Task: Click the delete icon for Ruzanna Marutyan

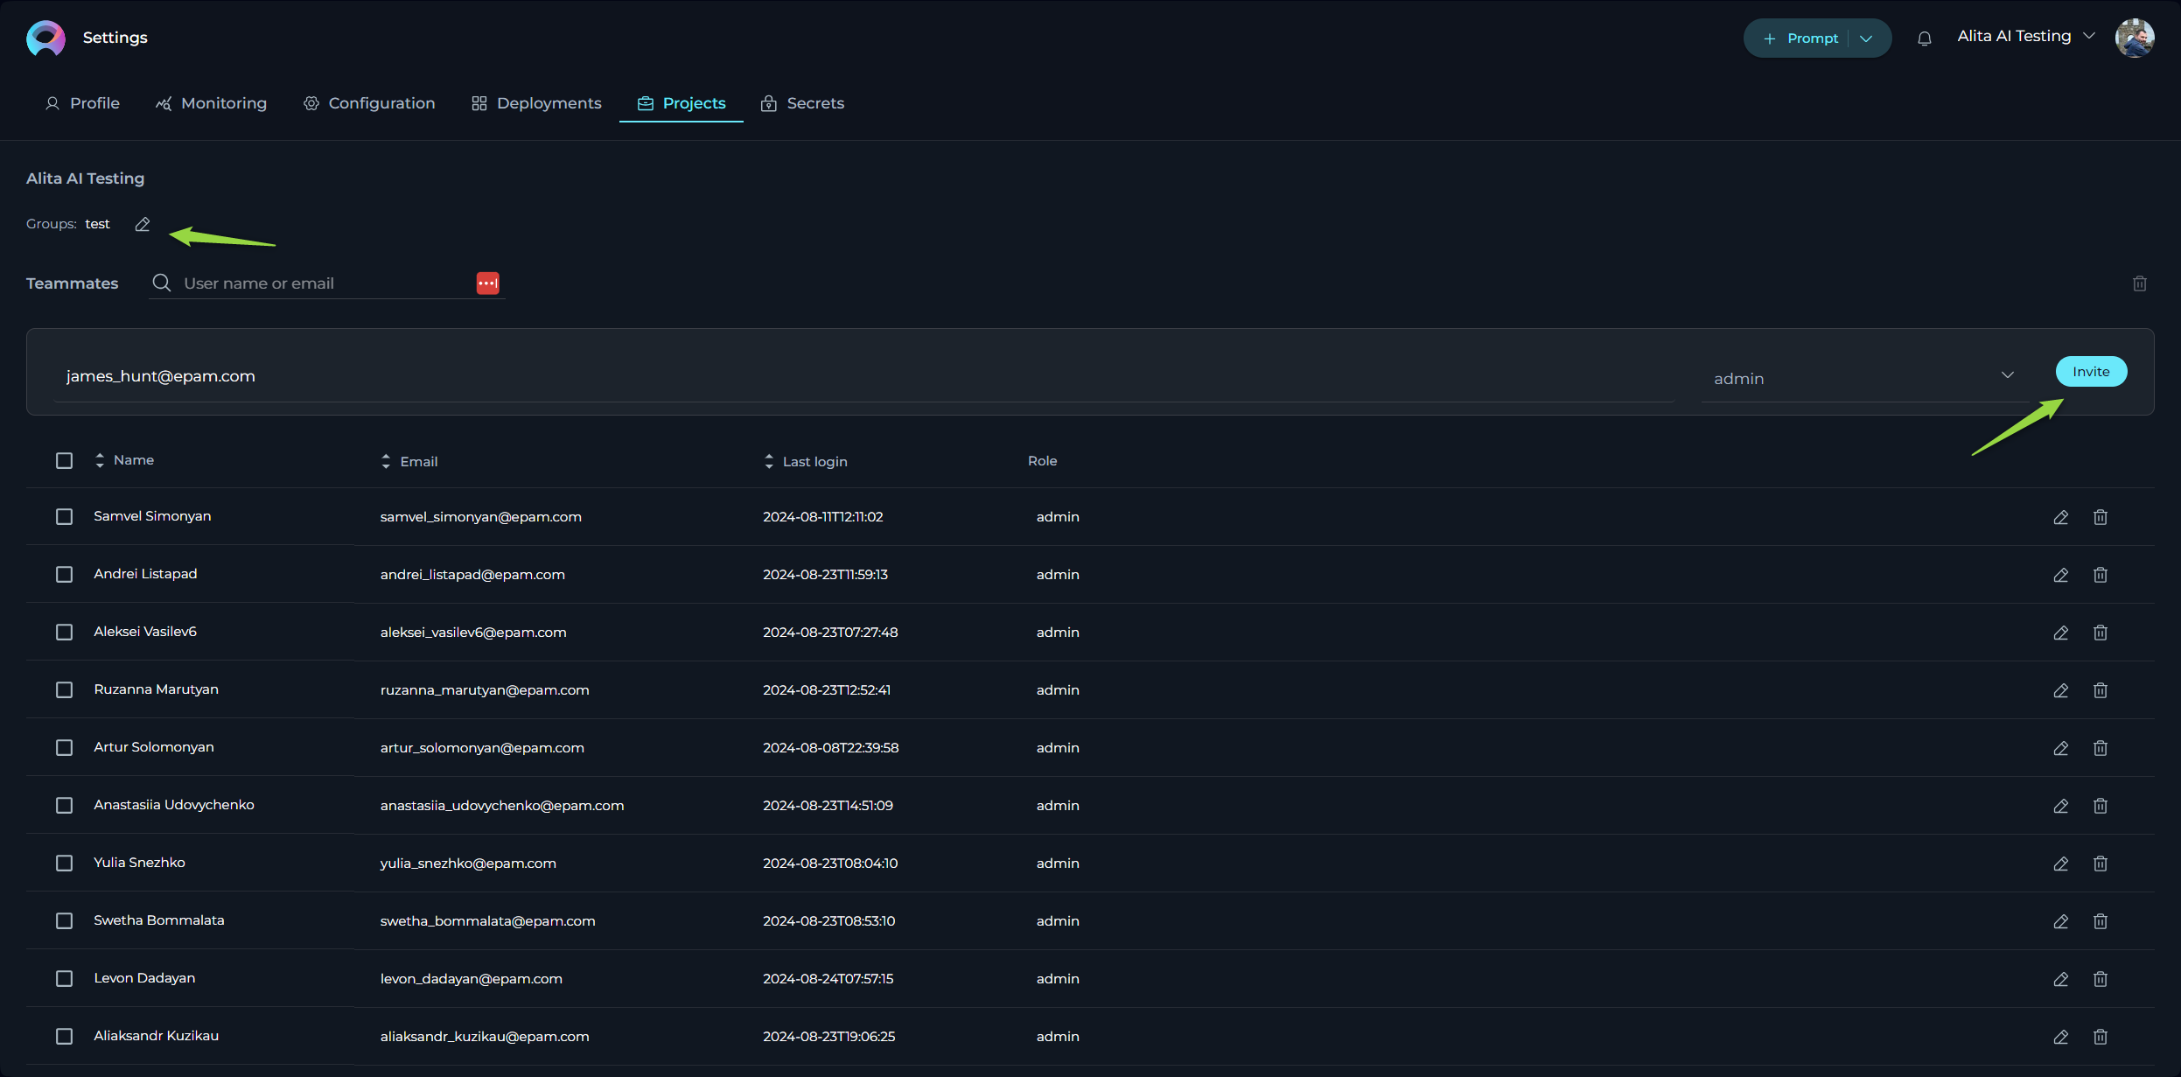Action: point(2101,690)
